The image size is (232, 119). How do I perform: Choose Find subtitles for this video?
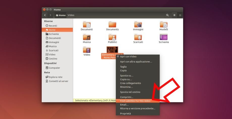coord(135,101)
